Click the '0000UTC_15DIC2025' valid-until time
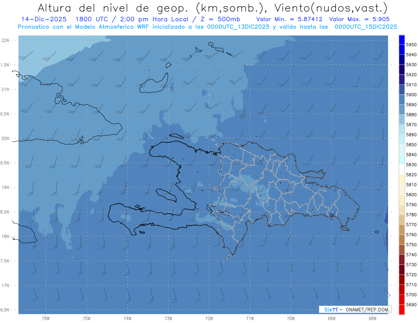Viewport: 418px width, 323px height. pyautogui.click(x=366, y=27)
